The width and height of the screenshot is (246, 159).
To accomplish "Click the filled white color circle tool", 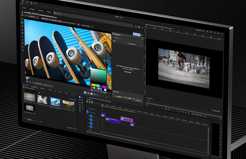I will [x=92, y=94].
